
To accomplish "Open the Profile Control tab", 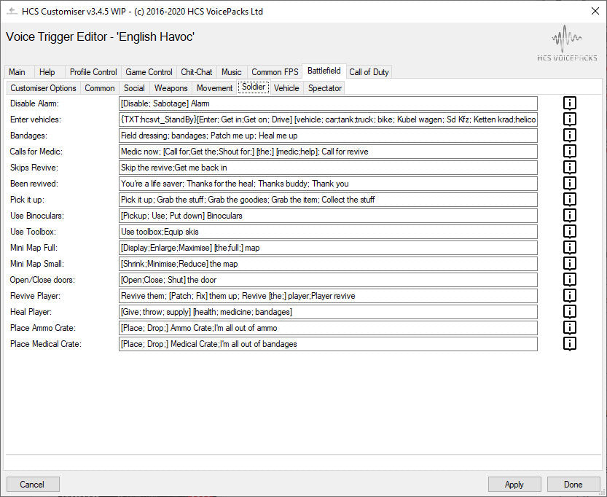I will (x=93, y=72).
